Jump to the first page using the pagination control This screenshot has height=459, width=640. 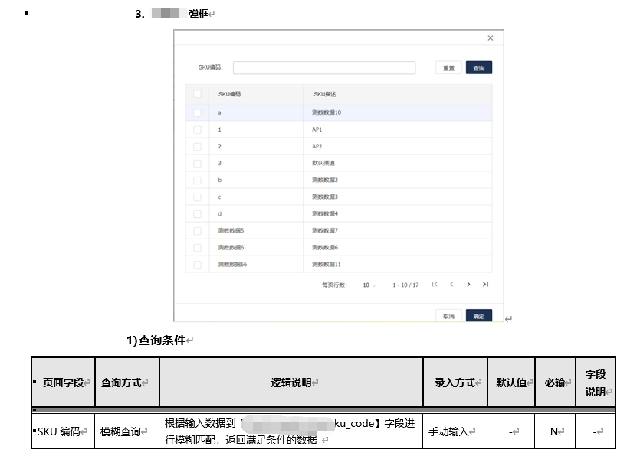(x=436, y=284)
